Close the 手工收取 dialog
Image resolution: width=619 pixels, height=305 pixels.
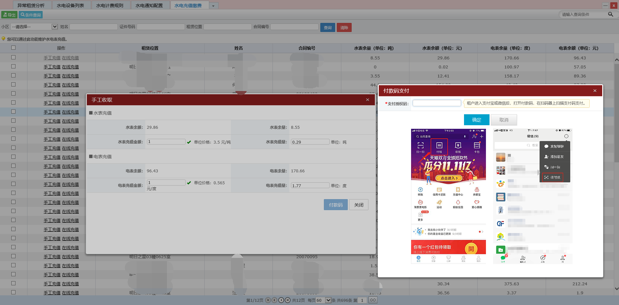tap(367, 100)
